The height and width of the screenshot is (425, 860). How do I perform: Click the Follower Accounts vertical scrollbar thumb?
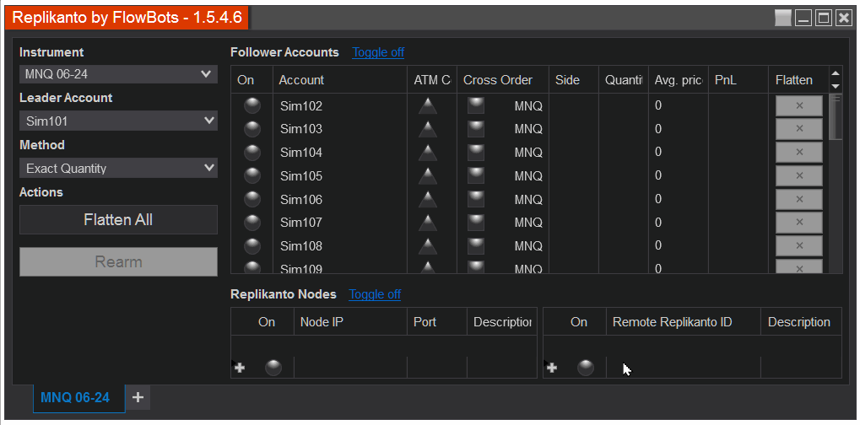coord(836,117)
